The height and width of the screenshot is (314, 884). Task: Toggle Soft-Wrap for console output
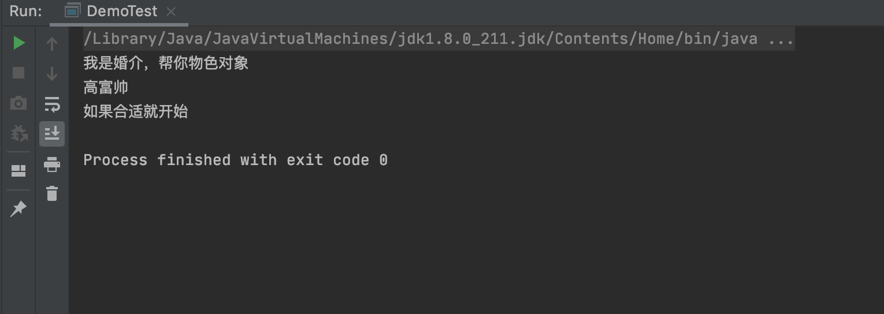click(52, 104)
